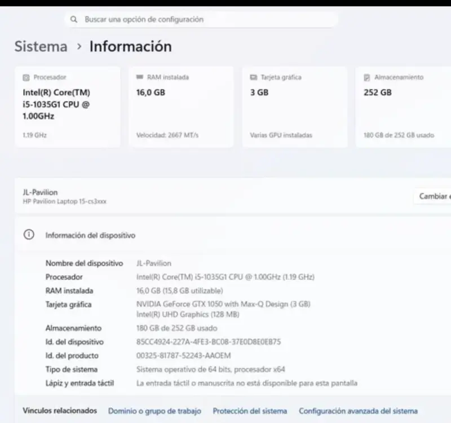The width and height of the screenshot is (451, 423).
Task: Select the Lápiz y entrada táctil value
Action: [247, 384]
